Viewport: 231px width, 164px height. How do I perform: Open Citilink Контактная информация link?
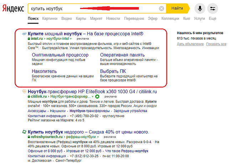[x=47, y=116]
